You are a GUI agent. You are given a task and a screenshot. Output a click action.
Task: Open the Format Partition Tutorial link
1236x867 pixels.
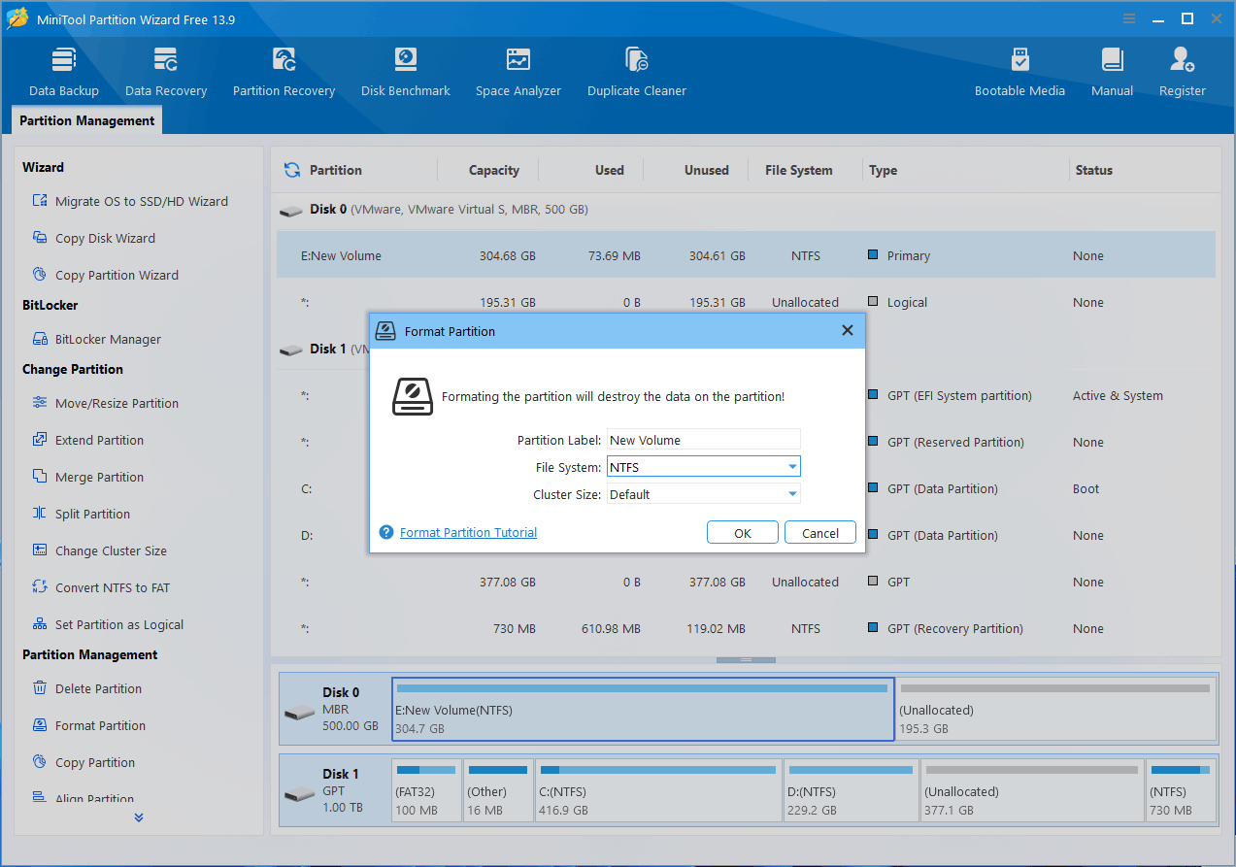(x=468, y=532)
